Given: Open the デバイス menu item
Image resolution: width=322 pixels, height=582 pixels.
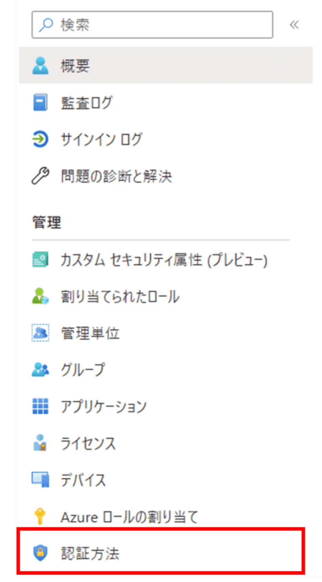Looking at the screenshot, I should (166, 480).
